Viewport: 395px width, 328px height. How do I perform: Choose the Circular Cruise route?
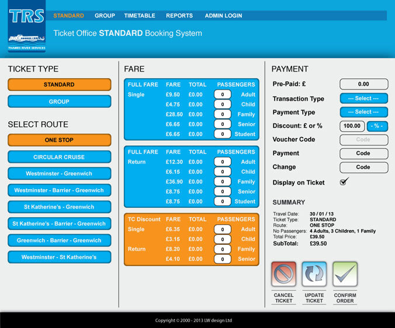click(59, 157)
